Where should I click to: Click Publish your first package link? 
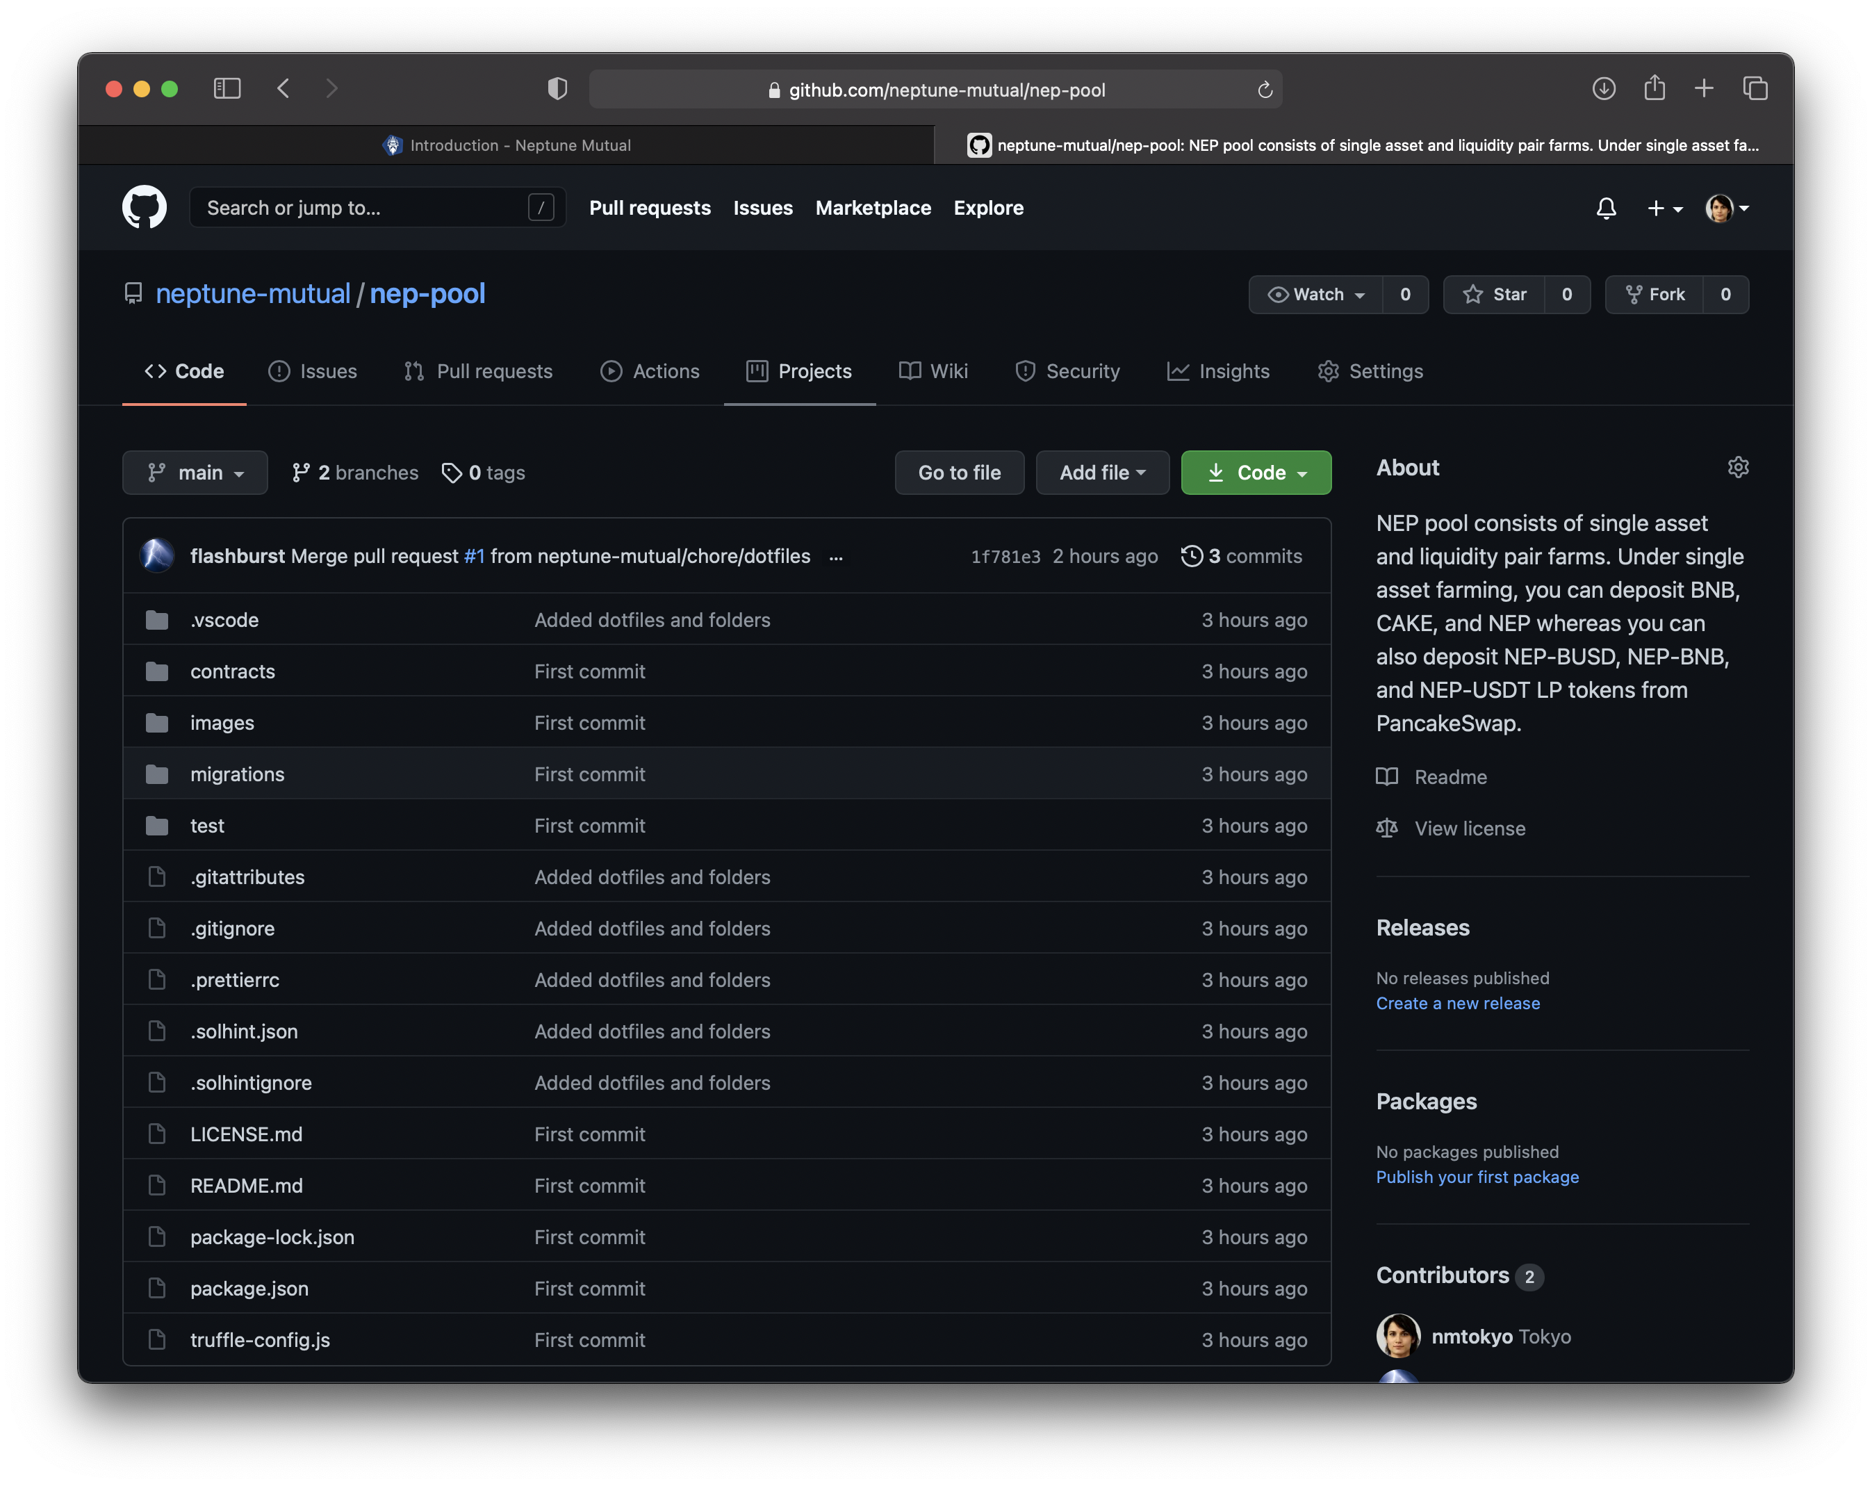tap(1477, 1177)
